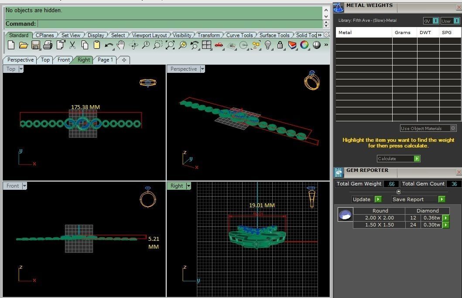The height and width of the screenshot is (298, 462).
Task: Open the Select objects shapes icon
Action: pos(256,45)
